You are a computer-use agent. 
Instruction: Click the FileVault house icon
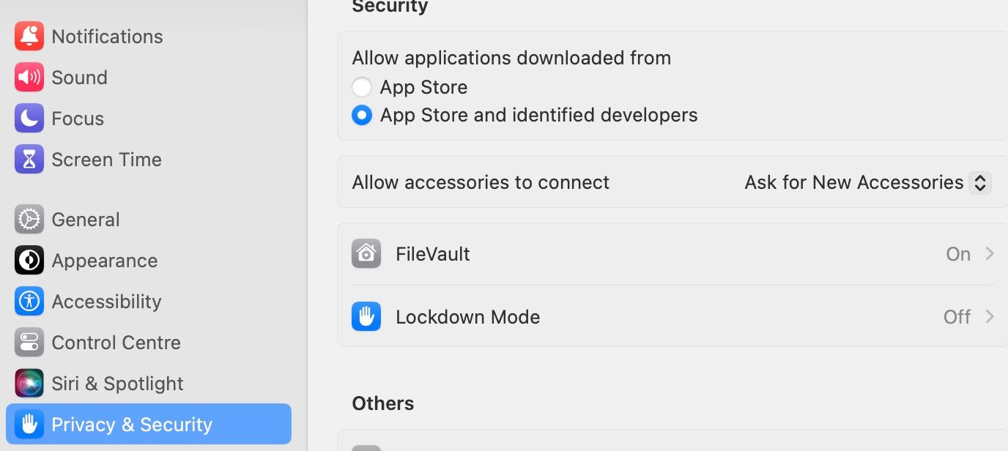tap(366, 254)
